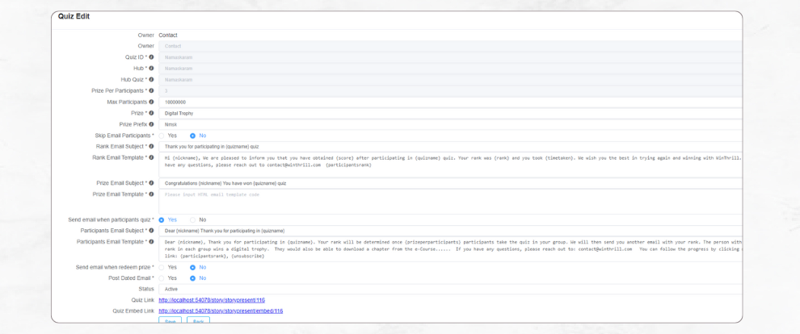
Task: Click Max Participants info icon
Action: (151, 102)
